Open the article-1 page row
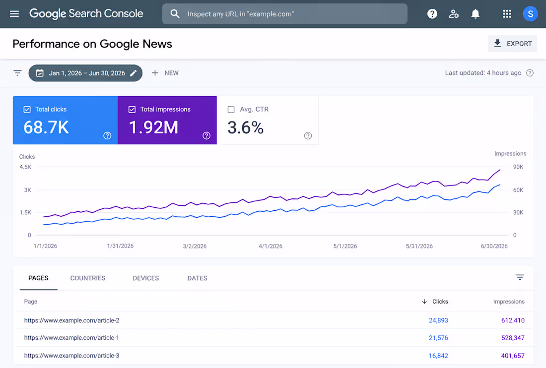546x368 pixels. [x=275, y=338]
